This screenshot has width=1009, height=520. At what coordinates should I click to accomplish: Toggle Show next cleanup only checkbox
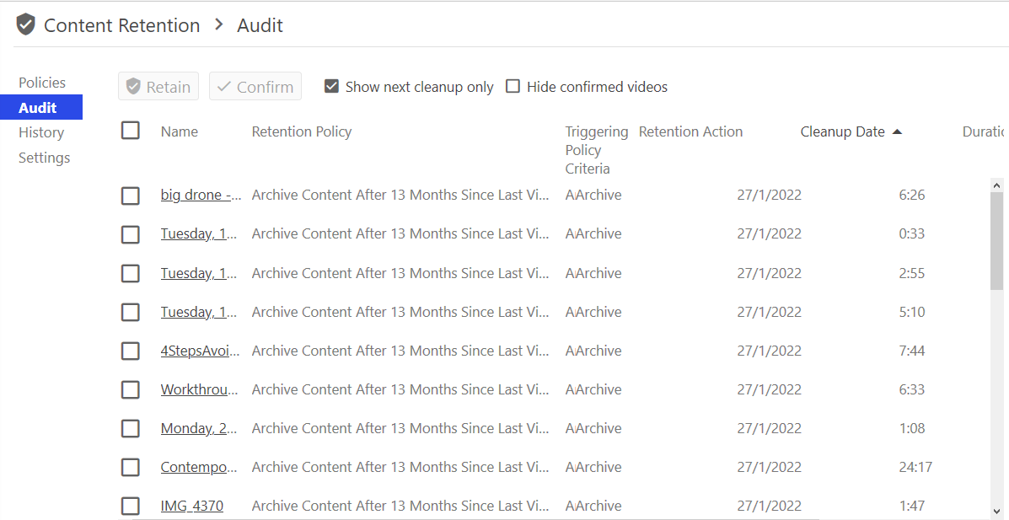tap(331, 86)
